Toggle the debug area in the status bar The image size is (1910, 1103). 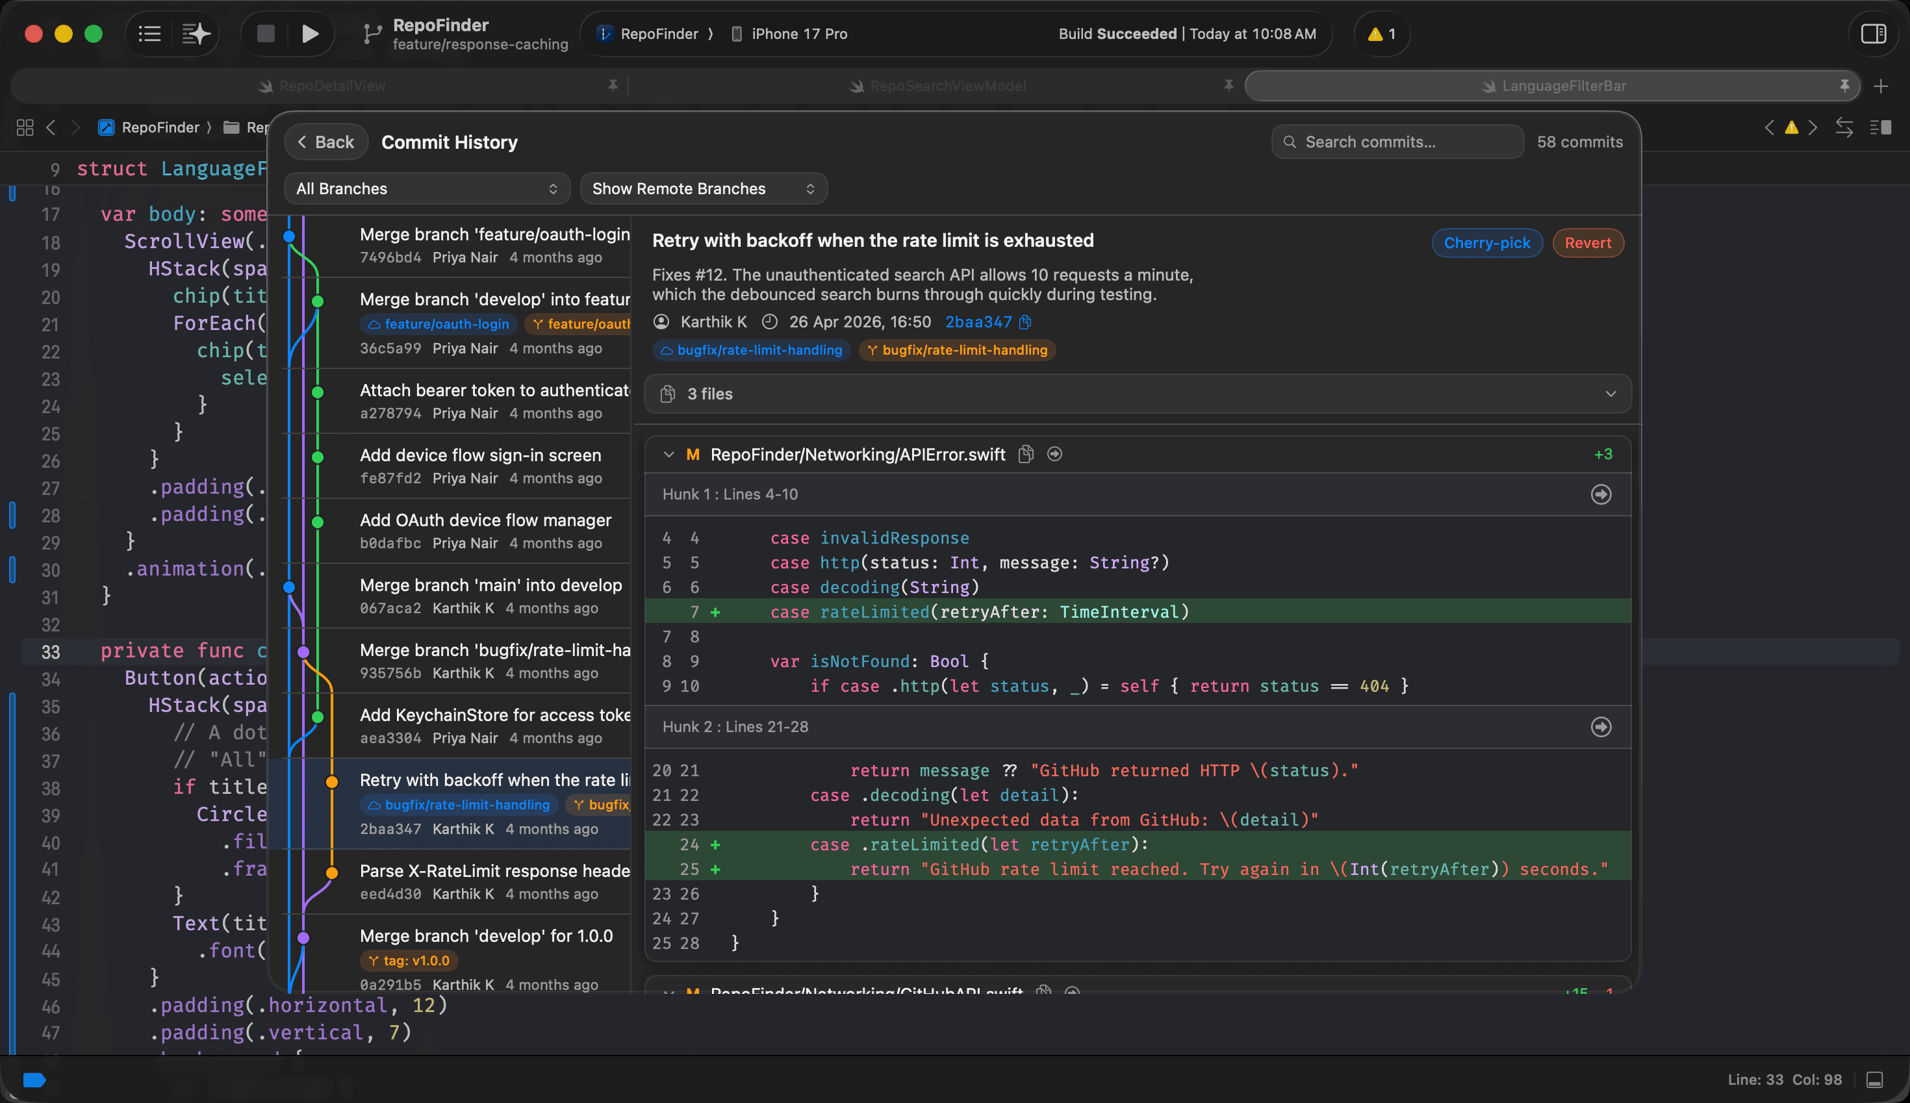click(x=1874, y=1080)
